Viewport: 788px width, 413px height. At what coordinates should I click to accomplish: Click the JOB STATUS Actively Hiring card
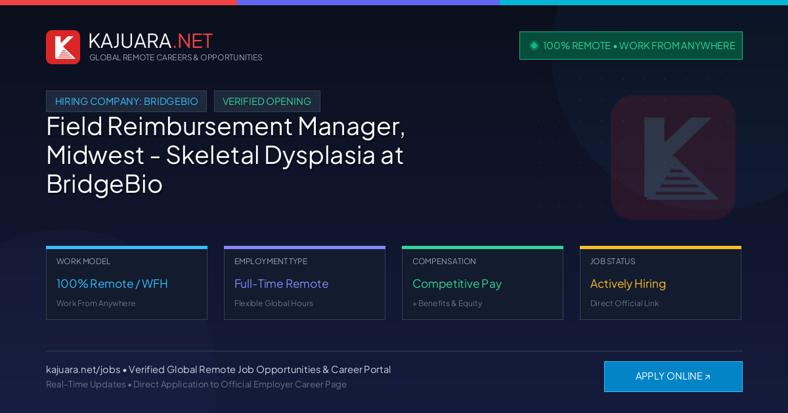tap(661, 283)
